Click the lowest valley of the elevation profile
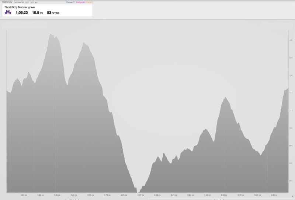The height and width of the screenshot is (200, 295). (x=138, y=192)
